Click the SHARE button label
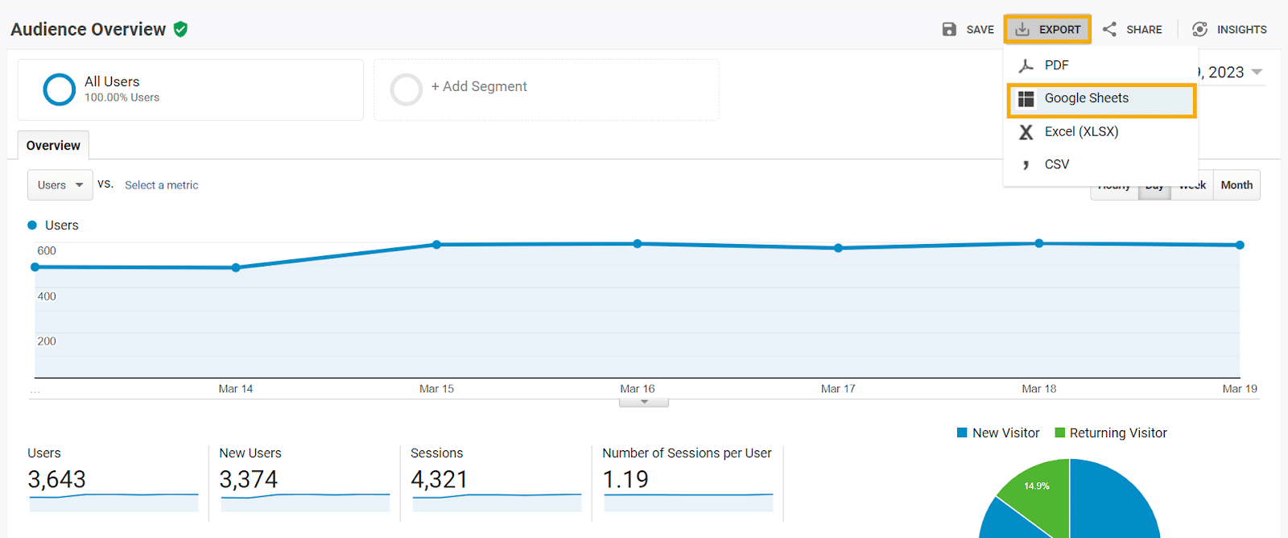The width and height of the screenshot is (1288, 538). [x=1144, y=30]
